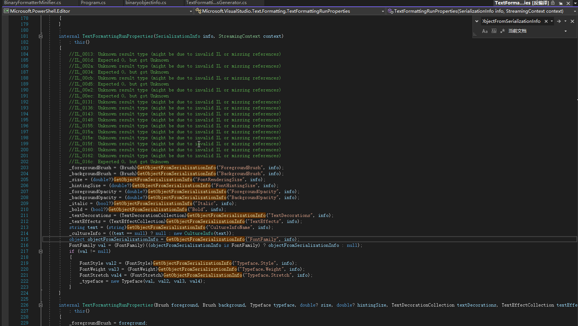Click the find search text field
Screen dimensions: 578x326
coord(512,21)
